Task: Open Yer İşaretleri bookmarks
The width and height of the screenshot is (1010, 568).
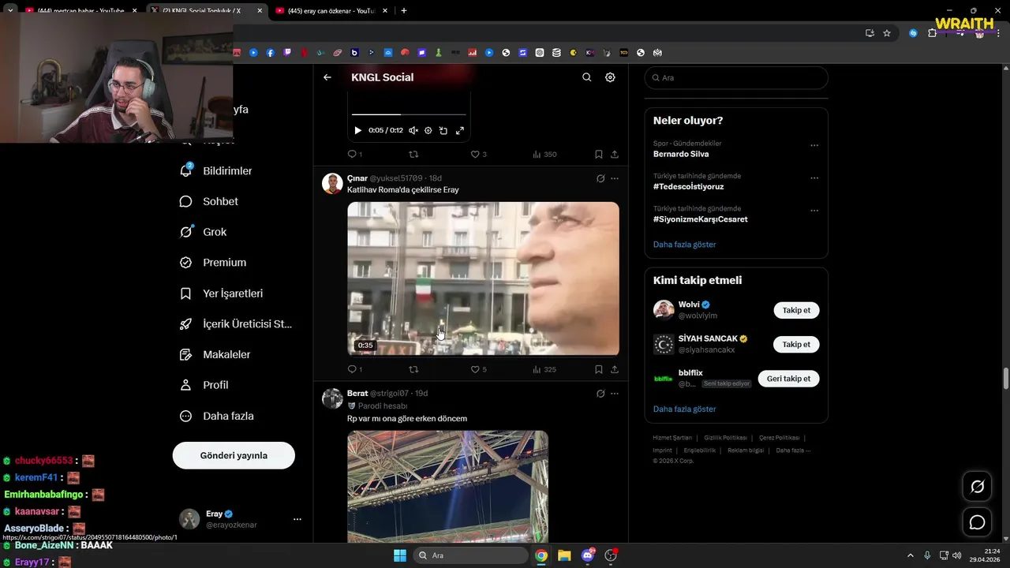Action: [x=222, y=293]
